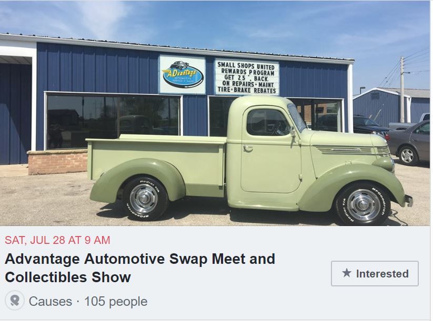View the 105 people attending
This screenshot has width=433, height=321.
[x=116, y=301]
